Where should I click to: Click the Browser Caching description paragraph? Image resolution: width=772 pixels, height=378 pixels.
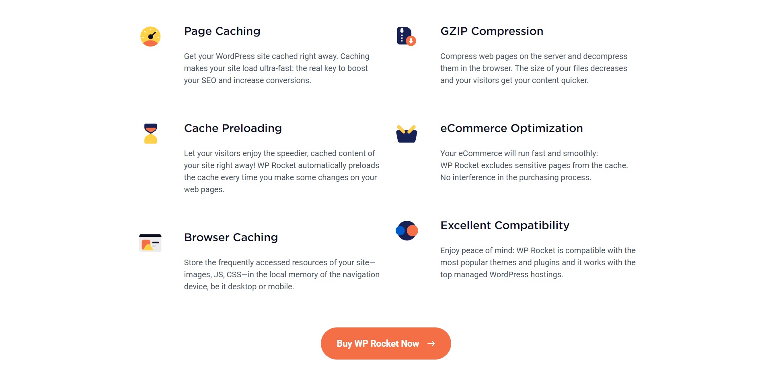[x=282, y=274]
